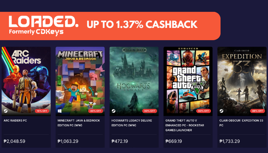Click the Formerly CDKeys text
The height and width of the screenshot is (153, 268).
(x=36, y=31)
